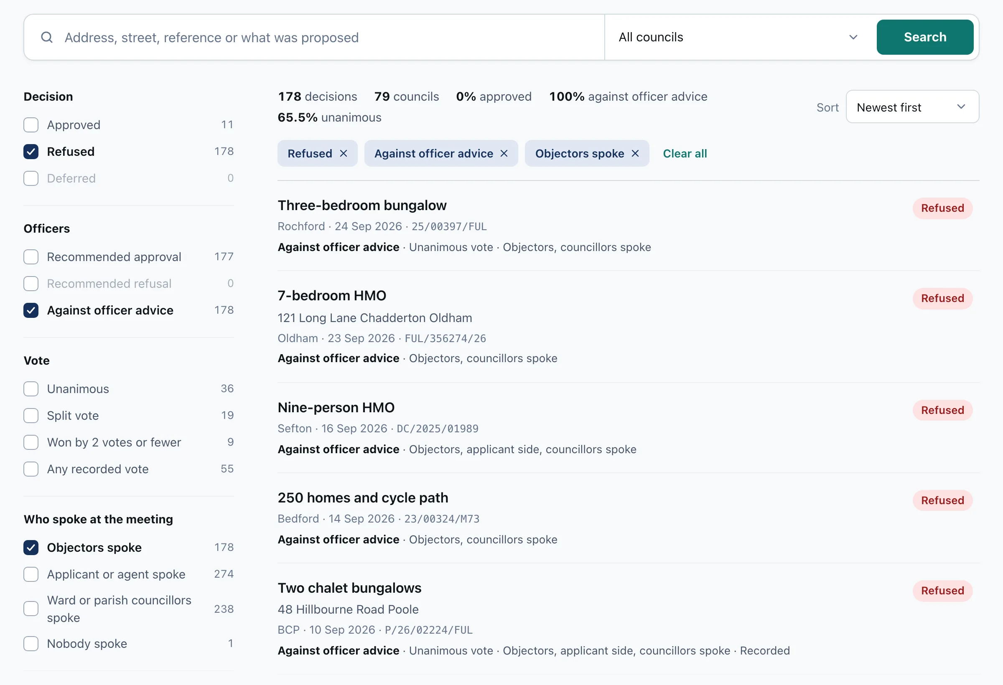
Task: Remove the Refused filter chip
Action: [344, 154]
